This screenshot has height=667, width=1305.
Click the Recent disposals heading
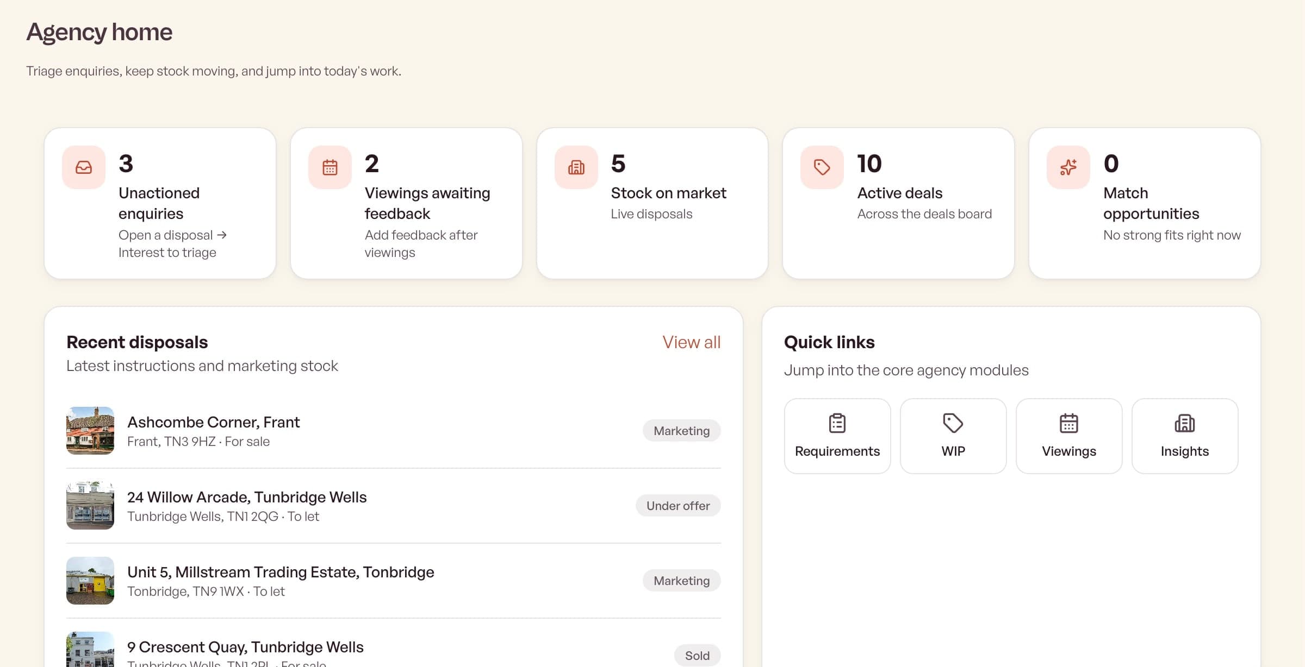pyautogui.click(x=137, y=342)
